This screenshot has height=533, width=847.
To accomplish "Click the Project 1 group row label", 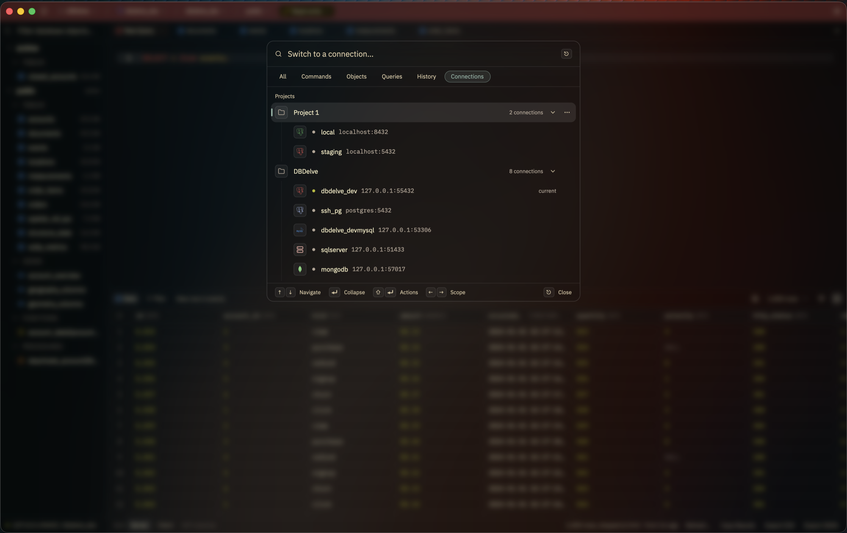I will tap(306, 112).
